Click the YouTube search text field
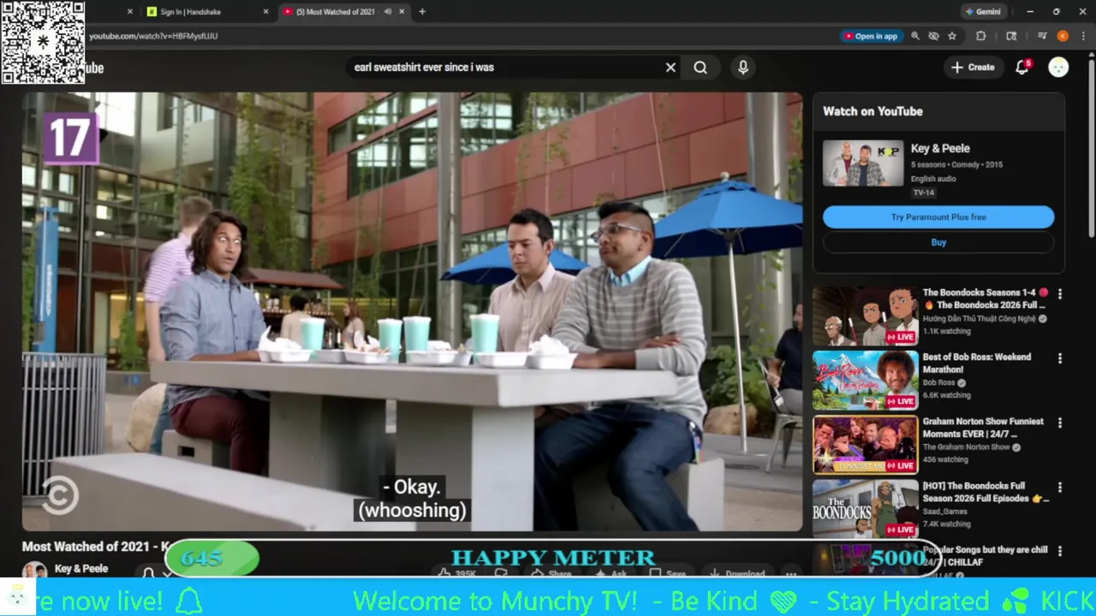 [505, 68]
